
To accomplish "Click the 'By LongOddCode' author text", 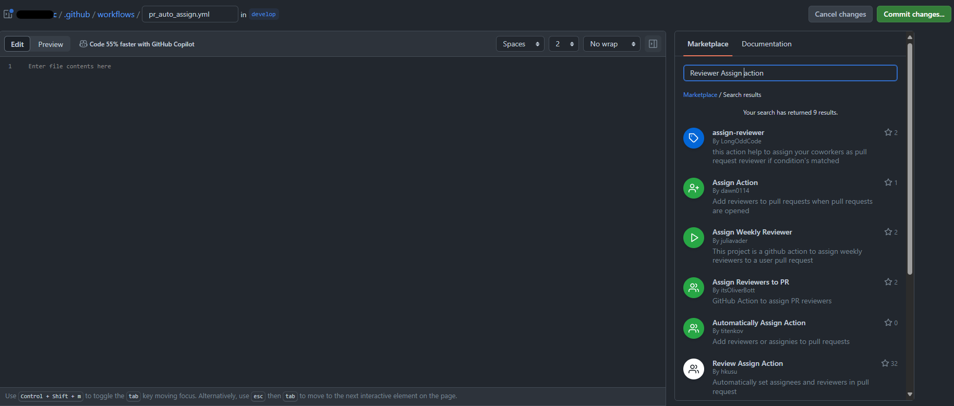I will 736,141.
